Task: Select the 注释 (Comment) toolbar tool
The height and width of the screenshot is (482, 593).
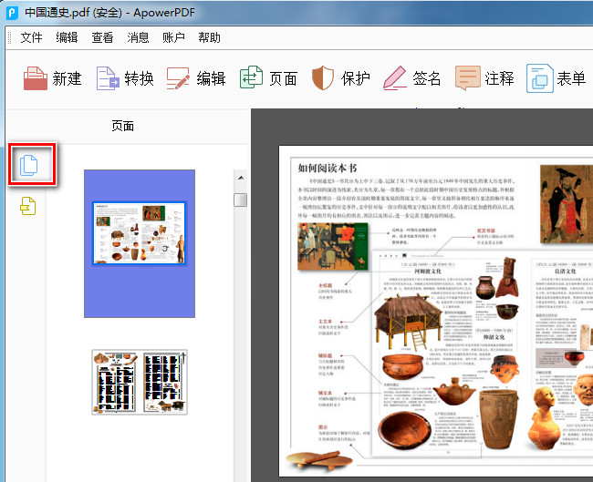Action: tap(468, 78)
